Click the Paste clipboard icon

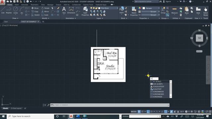pos(186,10)
